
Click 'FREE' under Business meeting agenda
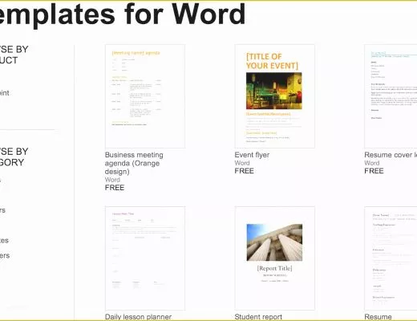115,188
